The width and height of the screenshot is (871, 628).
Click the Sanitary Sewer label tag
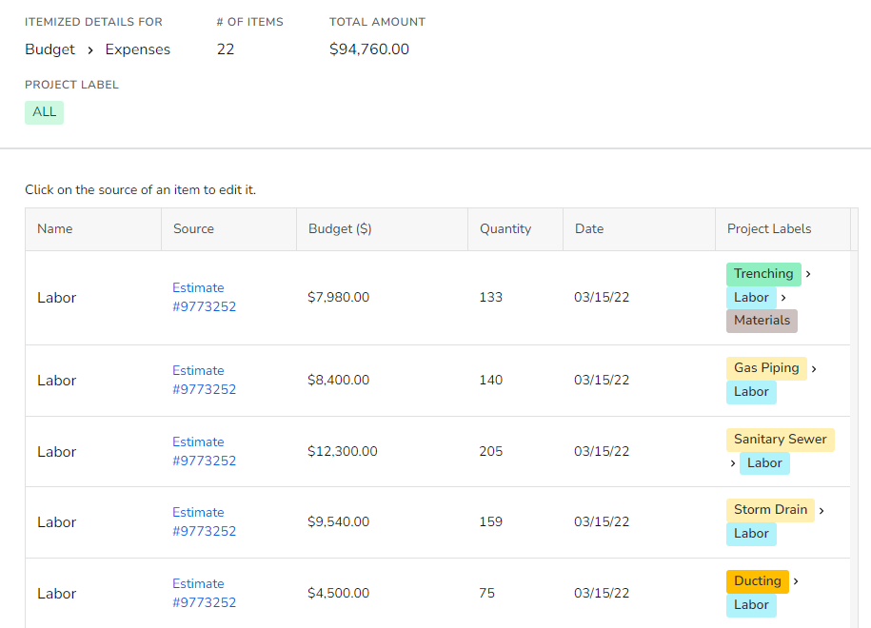[x=780, y=439]
